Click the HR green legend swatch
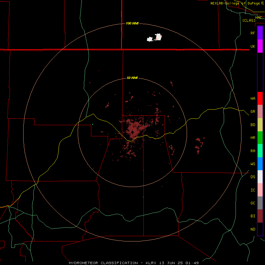 tap(260, 138)
